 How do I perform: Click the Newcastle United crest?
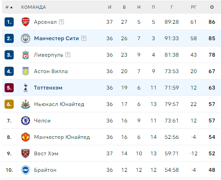[26, 104]
